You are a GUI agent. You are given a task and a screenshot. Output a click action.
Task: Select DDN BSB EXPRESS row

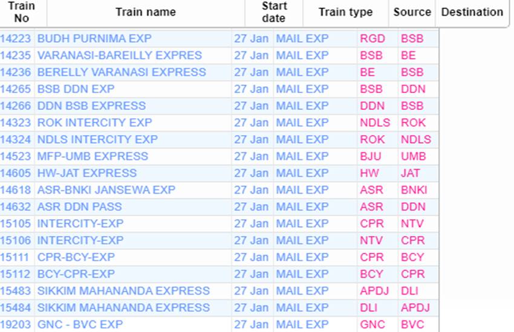91,106
